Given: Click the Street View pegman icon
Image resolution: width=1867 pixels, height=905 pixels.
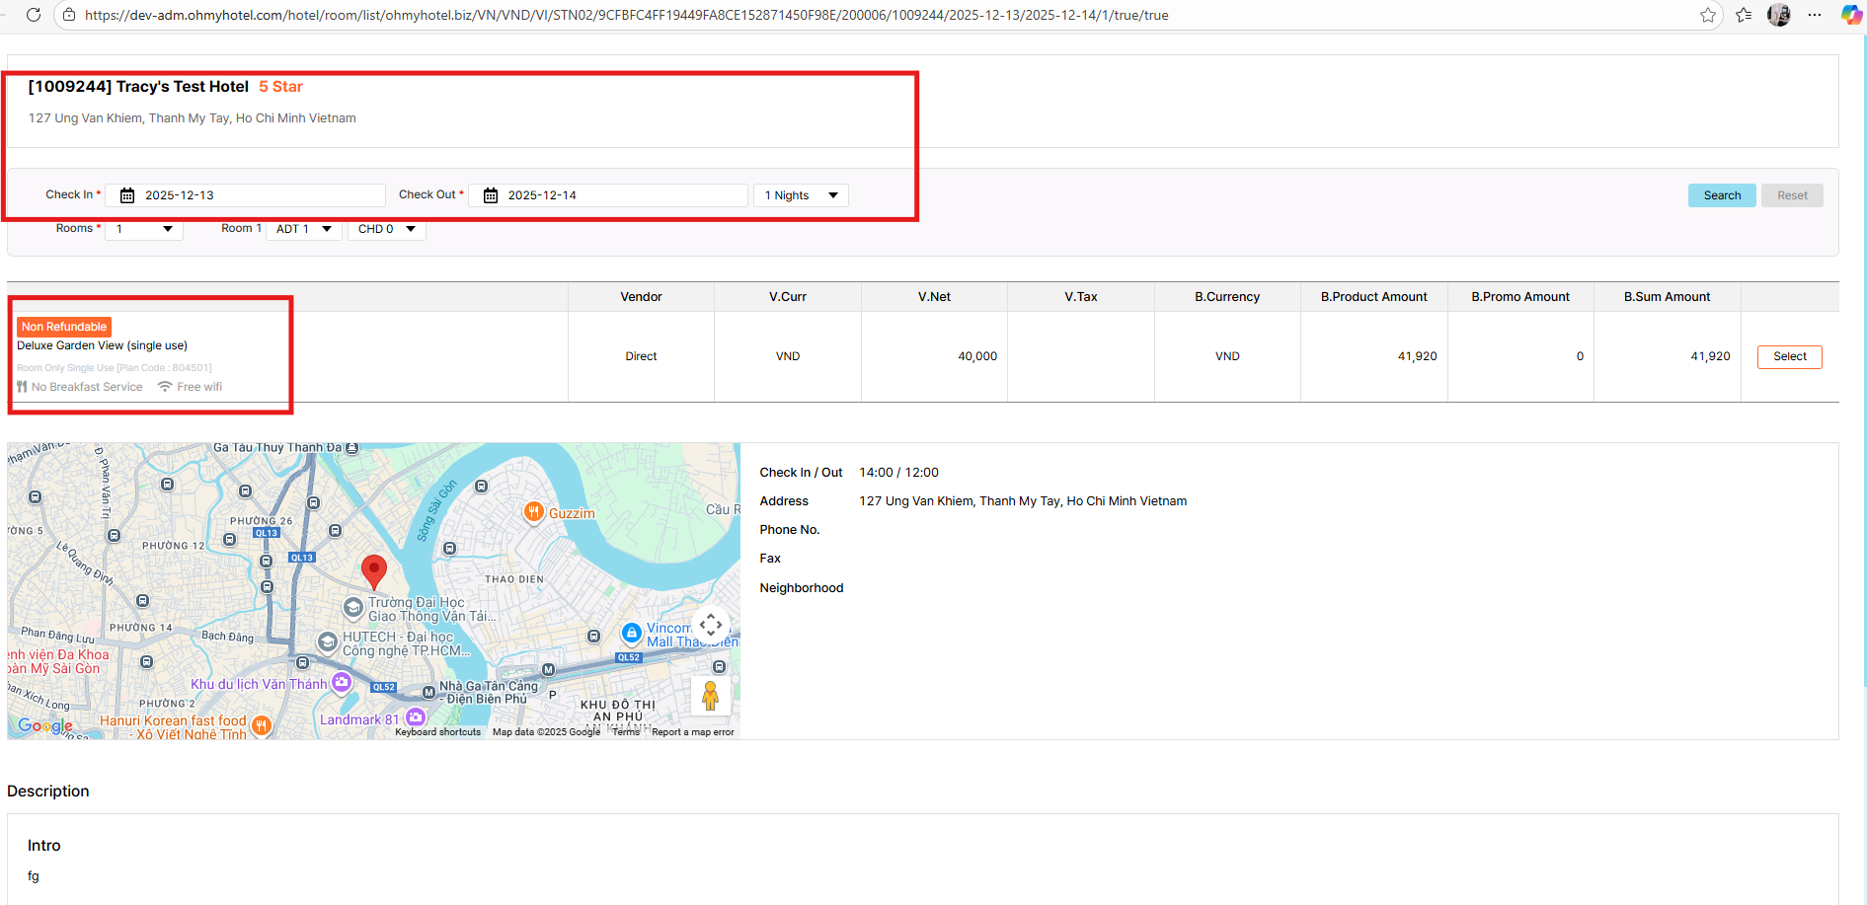Looking at the screenshot, I should click(710, 696).
